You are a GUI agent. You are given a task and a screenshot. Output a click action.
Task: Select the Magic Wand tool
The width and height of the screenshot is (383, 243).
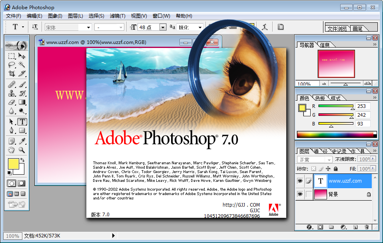tap(22, 65)
